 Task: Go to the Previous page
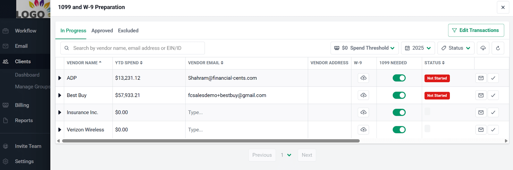point(262,155)
